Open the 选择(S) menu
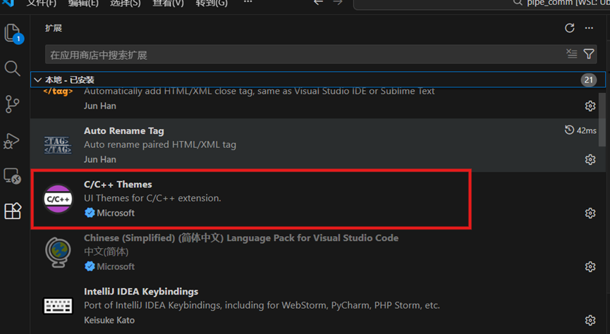The height and width of the screenshot is (334, 610). tap(126, 3)
